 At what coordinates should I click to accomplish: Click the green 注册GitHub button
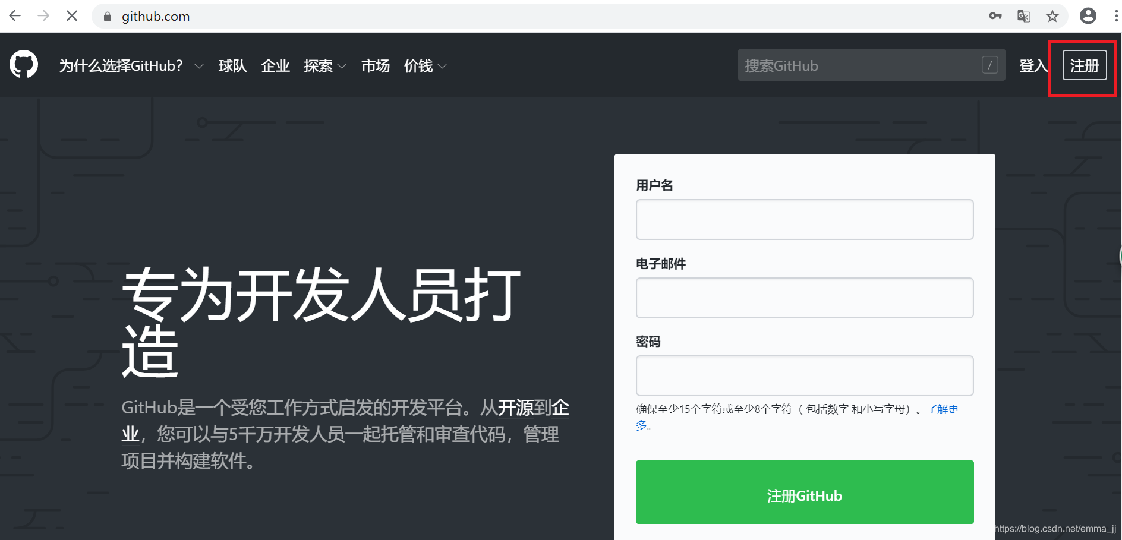805,492
